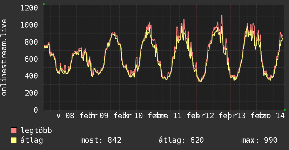Click the 11 date axis label

[177, 116]
